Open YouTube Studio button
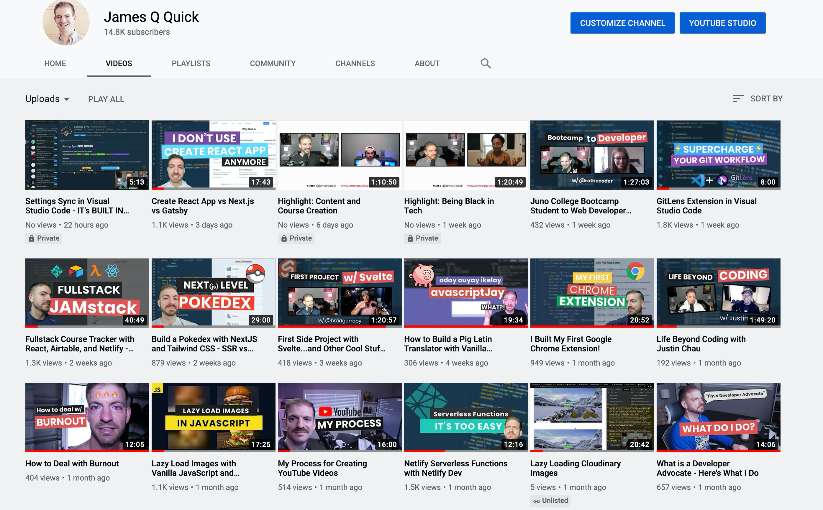 (722, 23)
